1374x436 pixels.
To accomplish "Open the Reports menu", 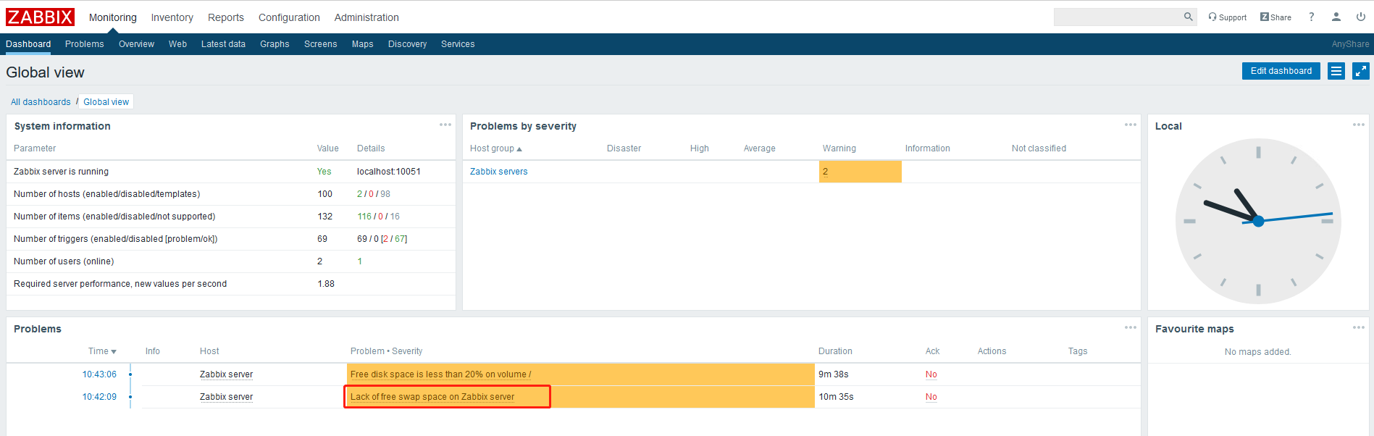I will 226,17.
